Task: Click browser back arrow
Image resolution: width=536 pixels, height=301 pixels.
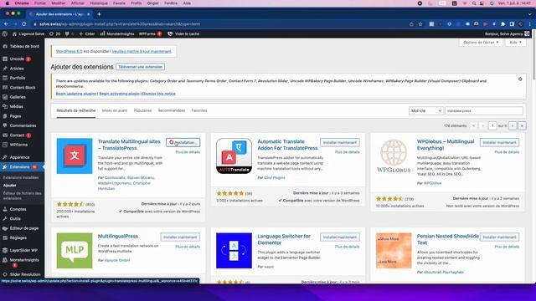Action: pyautogui.click(x=6, y=24)
